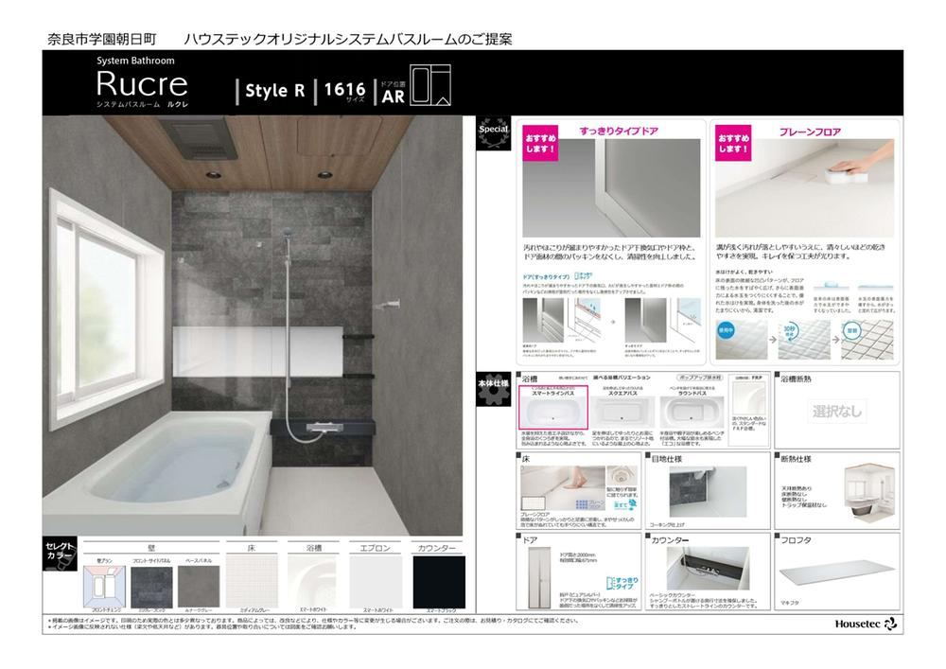Click the wall plan diagram under 壁

pyautogui.click(x=104, y=586)
